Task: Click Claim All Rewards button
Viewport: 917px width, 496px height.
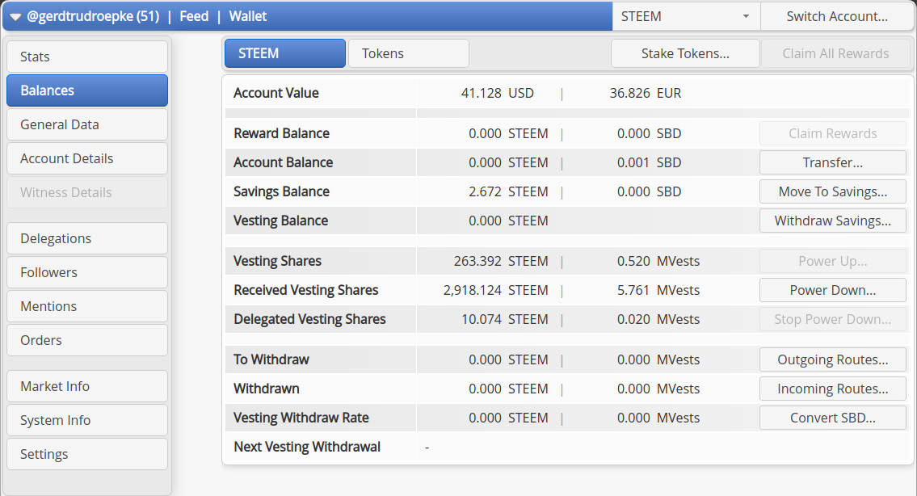Action: 835,53
